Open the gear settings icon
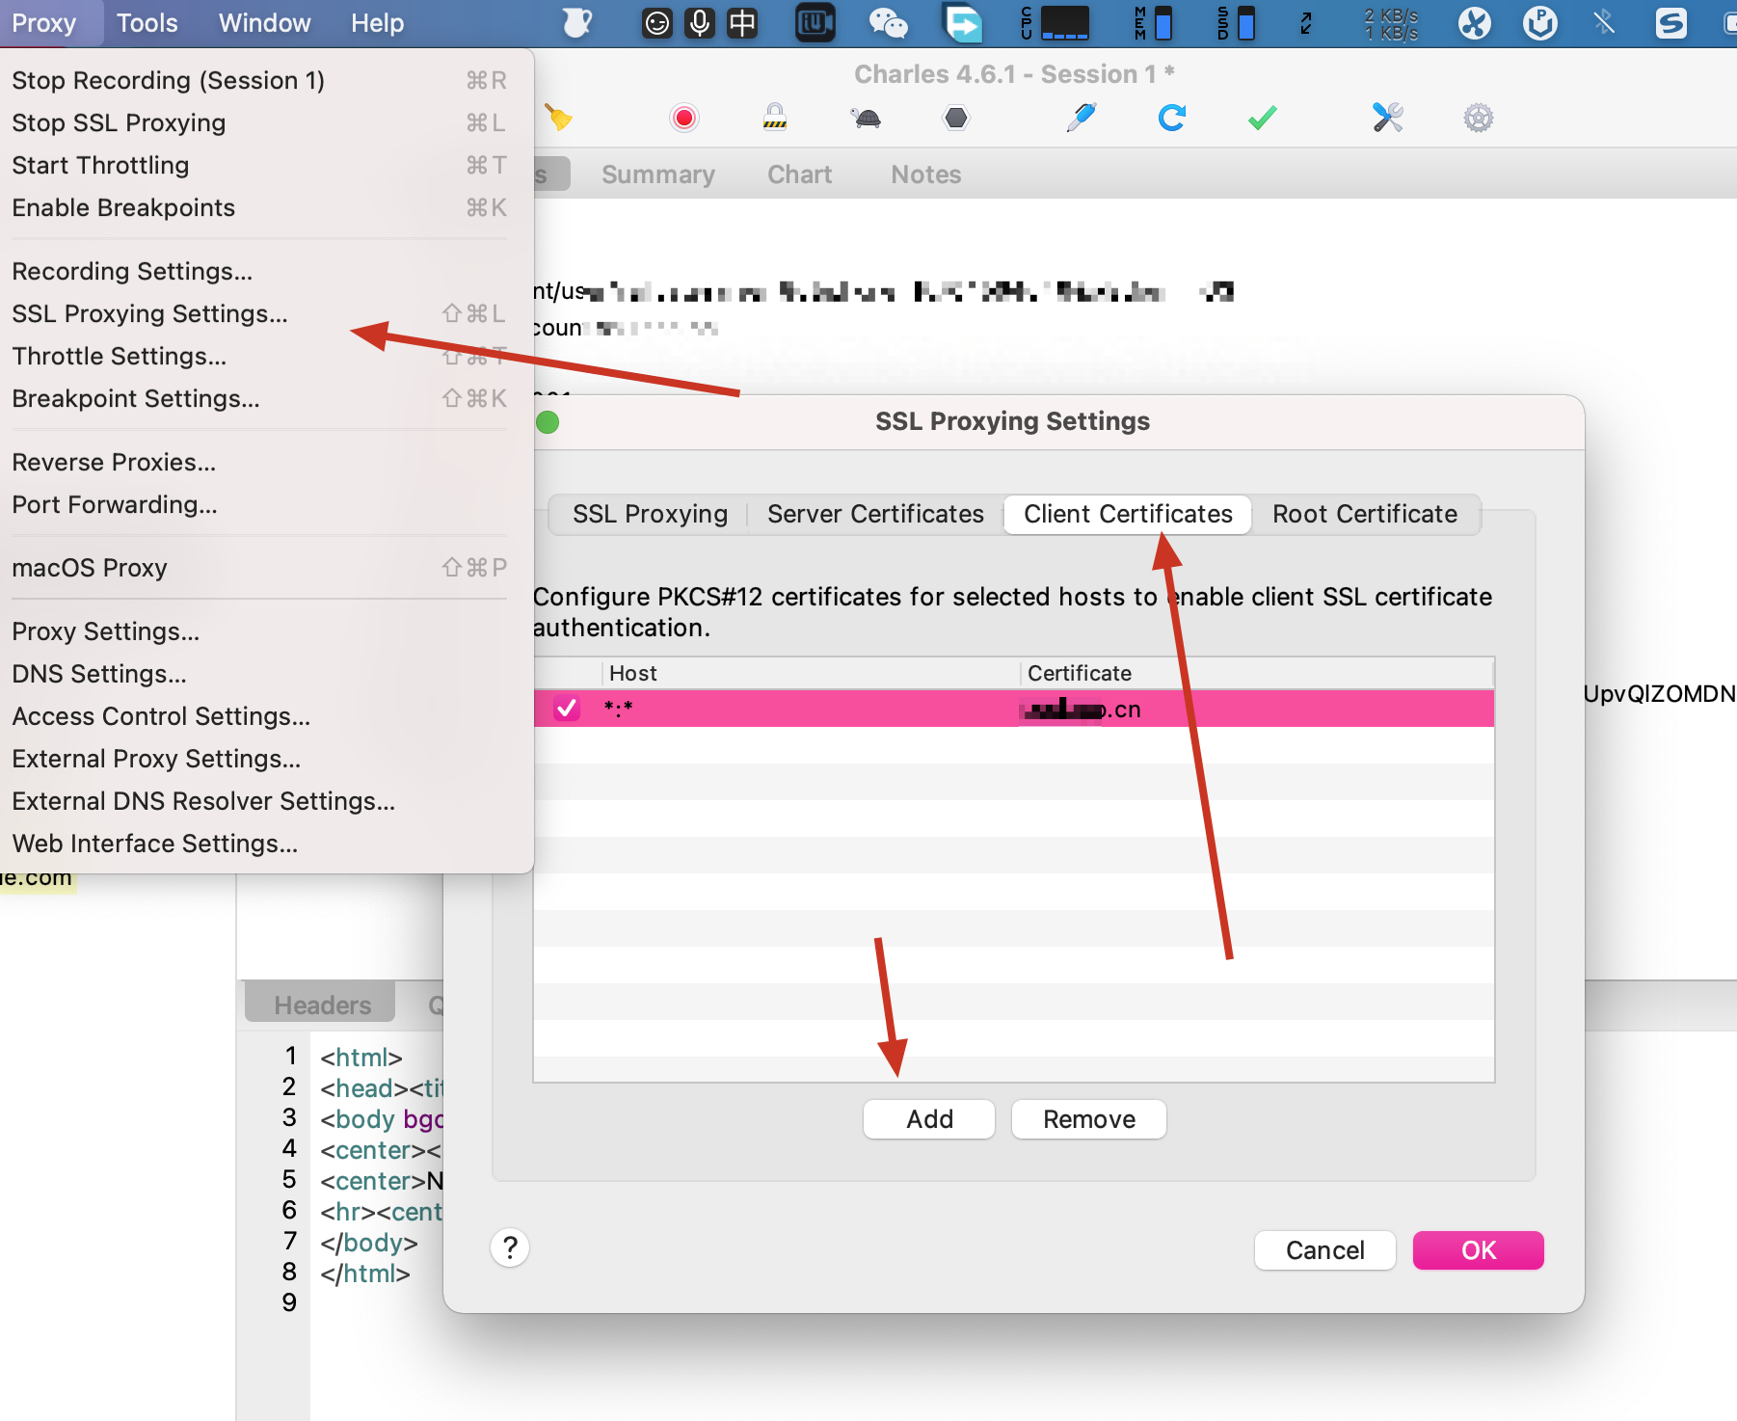Viewport: 1737px width, 1421px height. pyautogui.click(x=1478, y=119)
